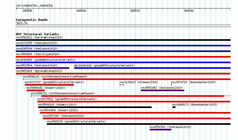This screenshot has width=238, height=140.
Task: Click the nsv5836316 (Almarri2020) label
Action: 57,105
